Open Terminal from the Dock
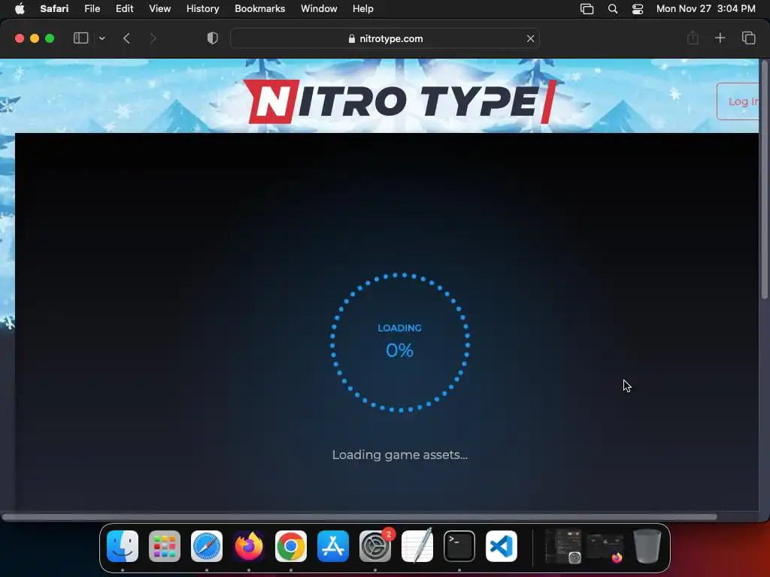This screenshot has height=577, width=770. pyautogui.click(x=459, y=546)
